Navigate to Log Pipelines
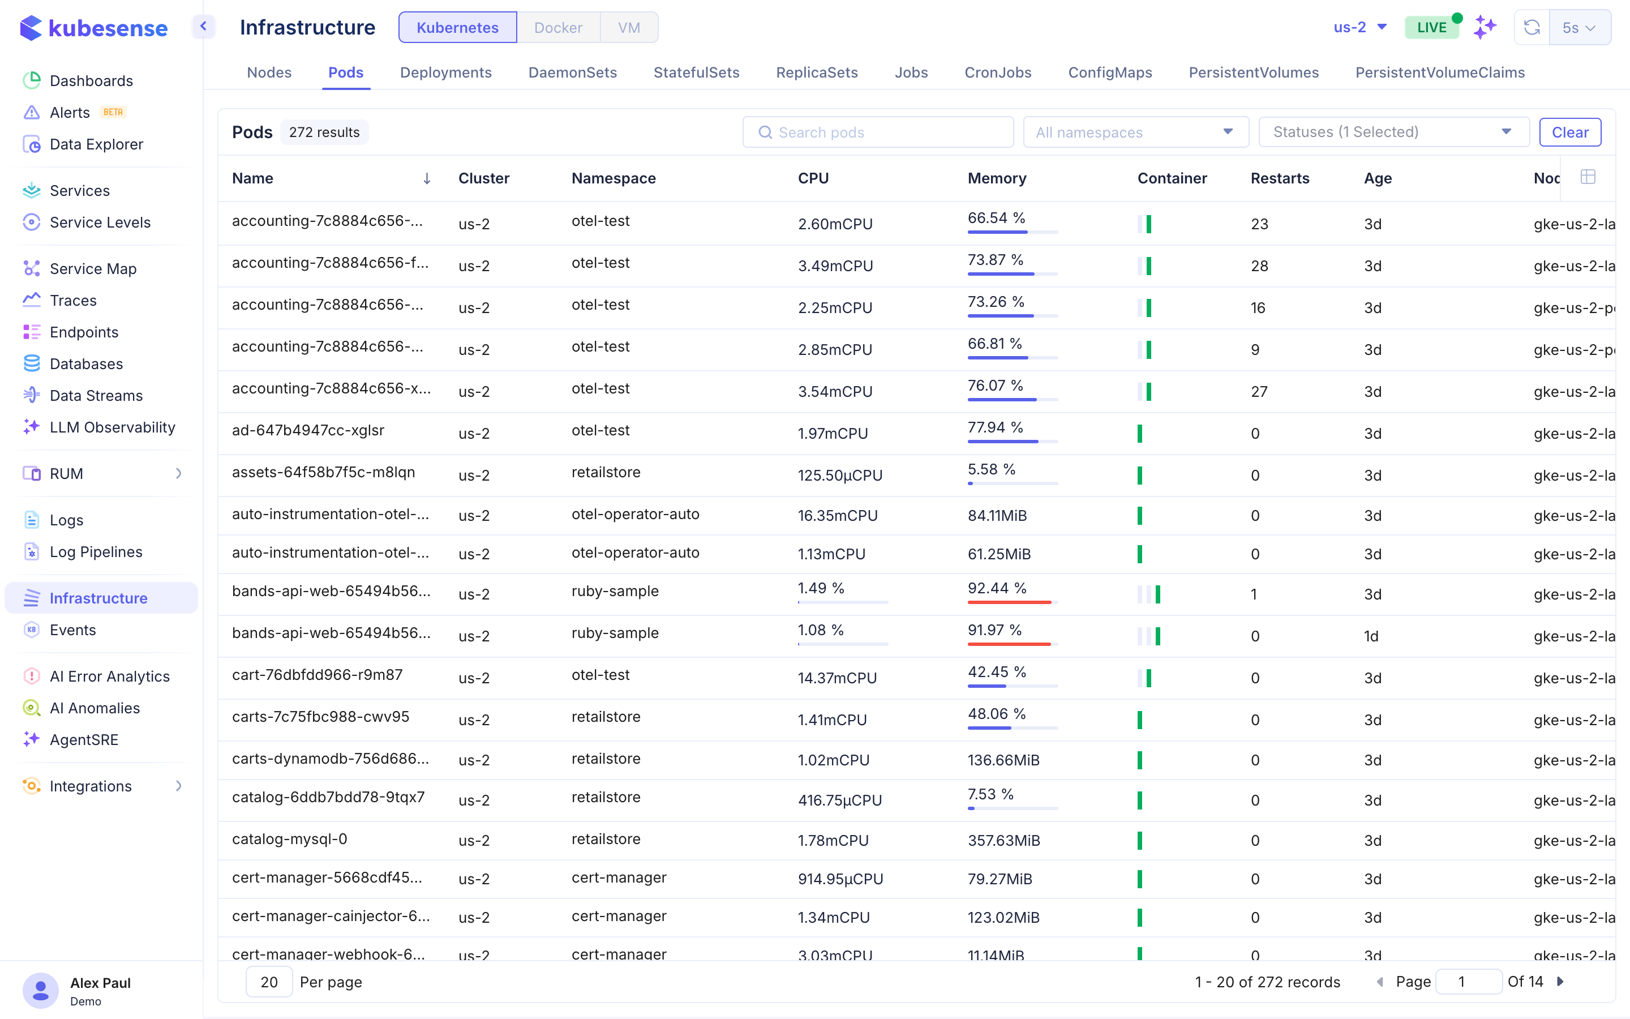Image resolution: width=1630 pixels, height=1019 pixels. 96,552
